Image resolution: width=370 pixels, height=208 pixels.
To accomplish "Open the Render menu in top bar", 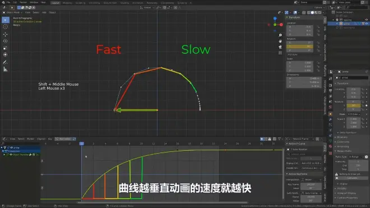I will click(23, 2).
